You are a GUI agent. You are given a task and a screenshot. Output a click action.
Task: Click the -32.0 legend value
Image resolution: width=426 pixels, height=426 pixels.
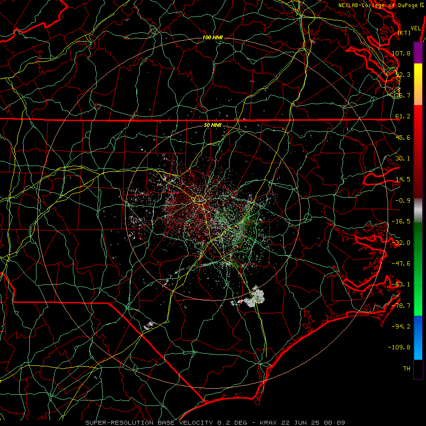(401, 243)
